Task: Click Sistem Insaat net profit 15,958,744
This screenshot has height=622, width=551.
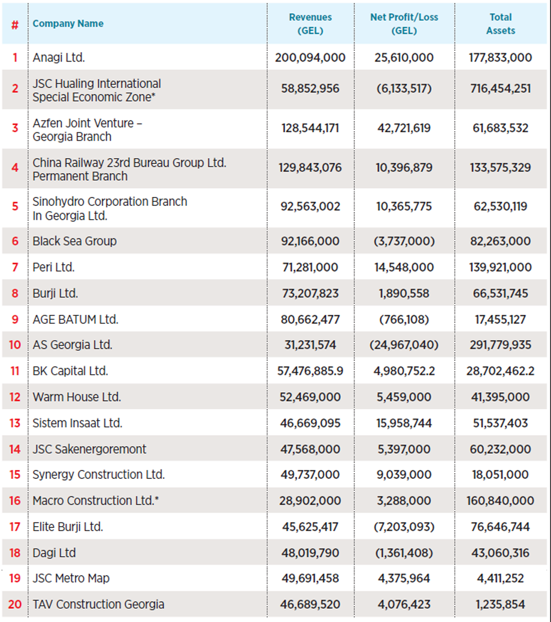Action: (404, 423)
